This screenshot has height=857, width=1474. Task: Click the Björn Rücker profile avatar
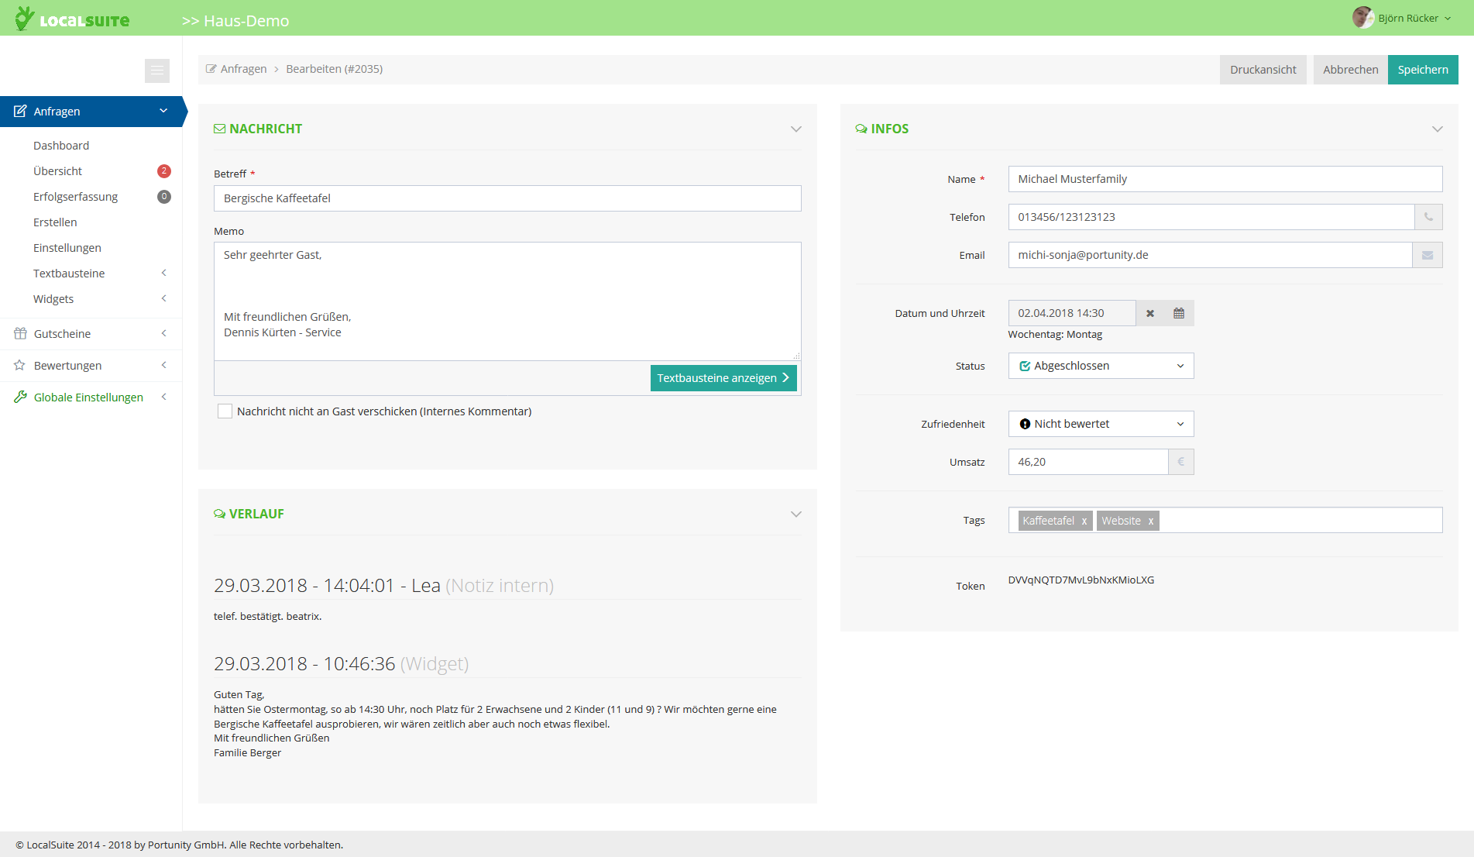1362,18
